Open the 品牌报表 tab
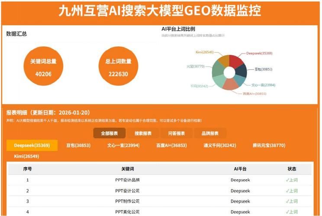Screen dimensions: 322x216 [x=210, y=133]
